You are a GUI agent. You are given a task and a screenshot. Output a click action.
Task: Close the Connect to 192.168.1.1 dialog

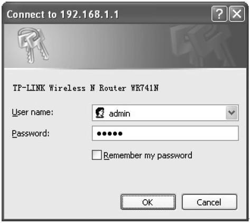[237, 14]
